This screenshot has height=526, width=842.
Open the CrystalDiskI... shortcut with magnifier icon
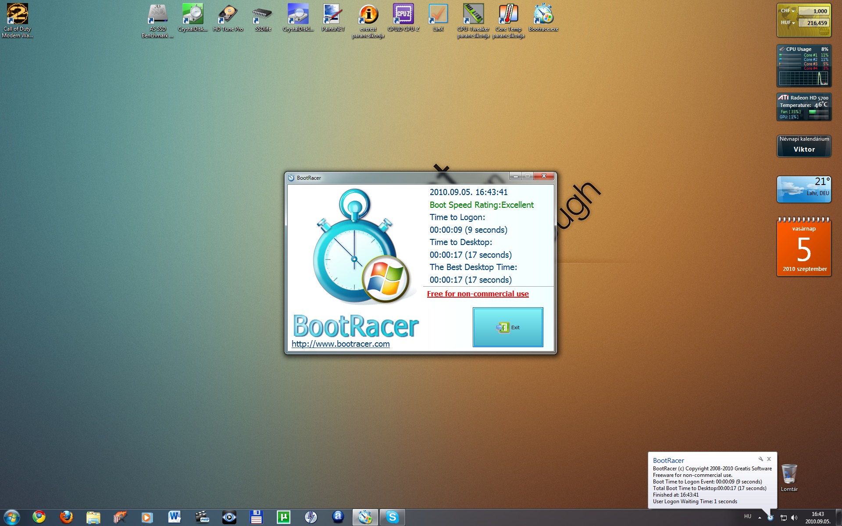[298, 18]
